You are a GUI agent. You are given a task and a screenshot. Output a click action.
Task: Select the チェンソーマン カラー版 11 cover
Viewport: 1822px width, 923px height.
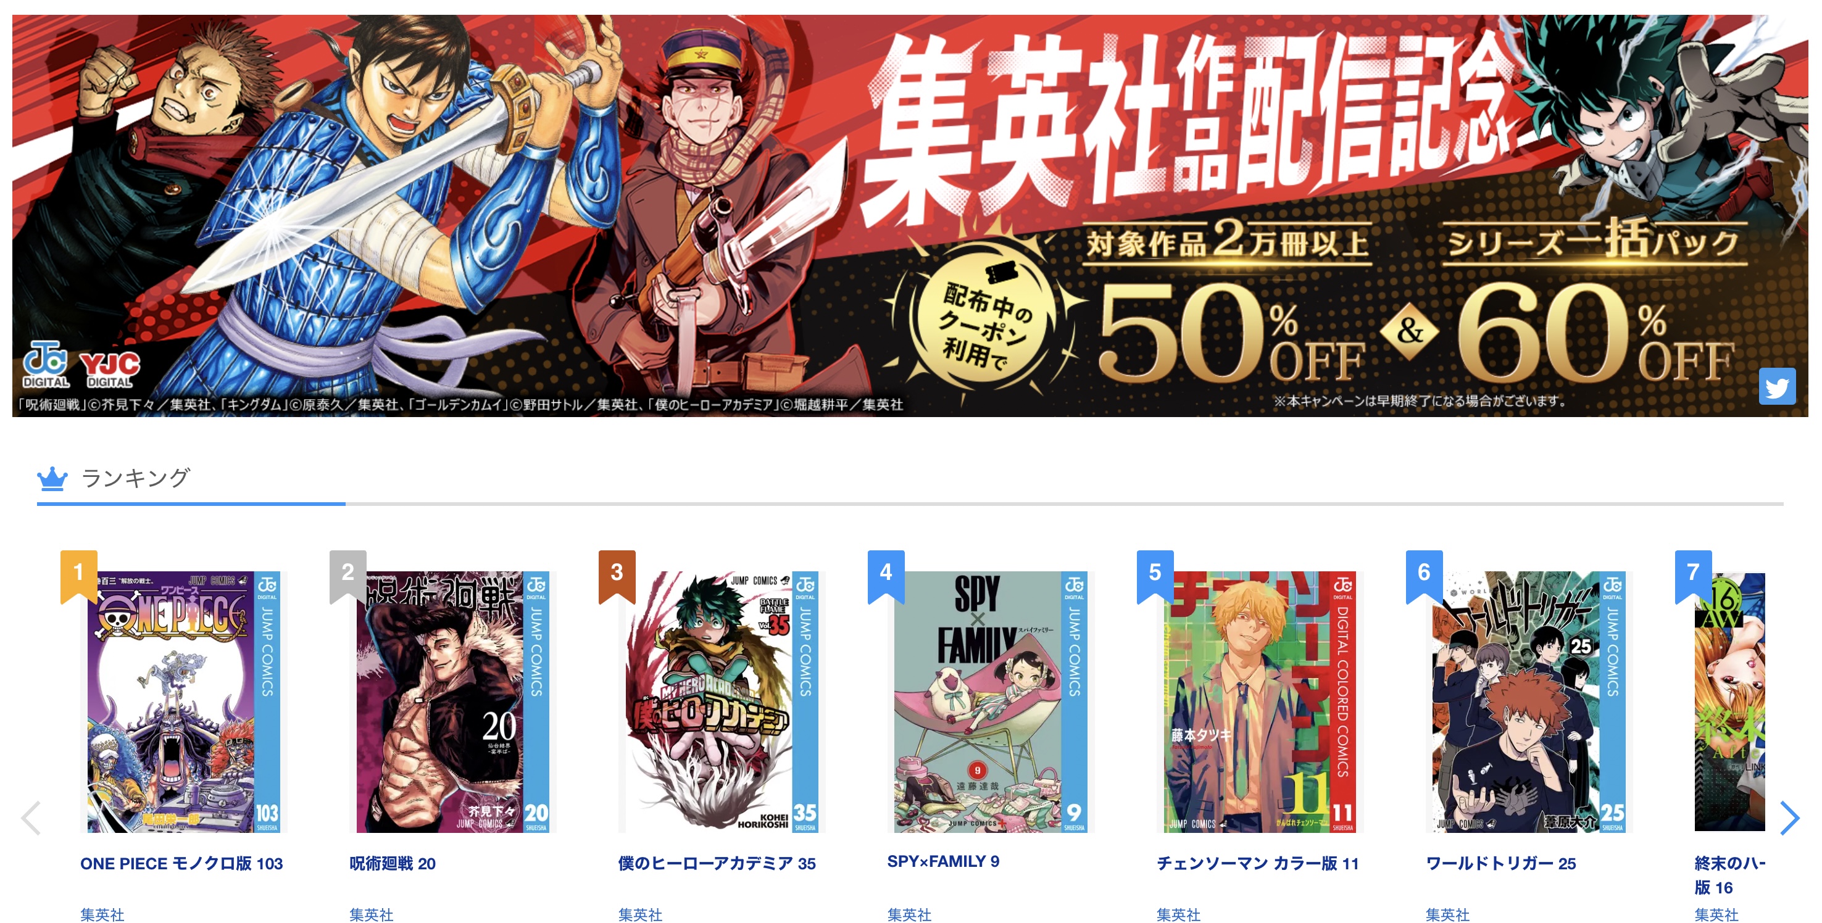point(1260,702)
